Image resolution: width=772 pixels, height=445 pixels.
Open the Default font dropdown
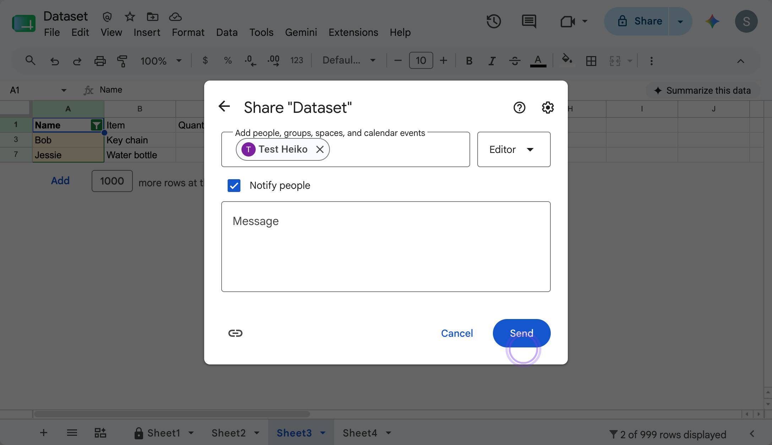click(x=349, y=61)
